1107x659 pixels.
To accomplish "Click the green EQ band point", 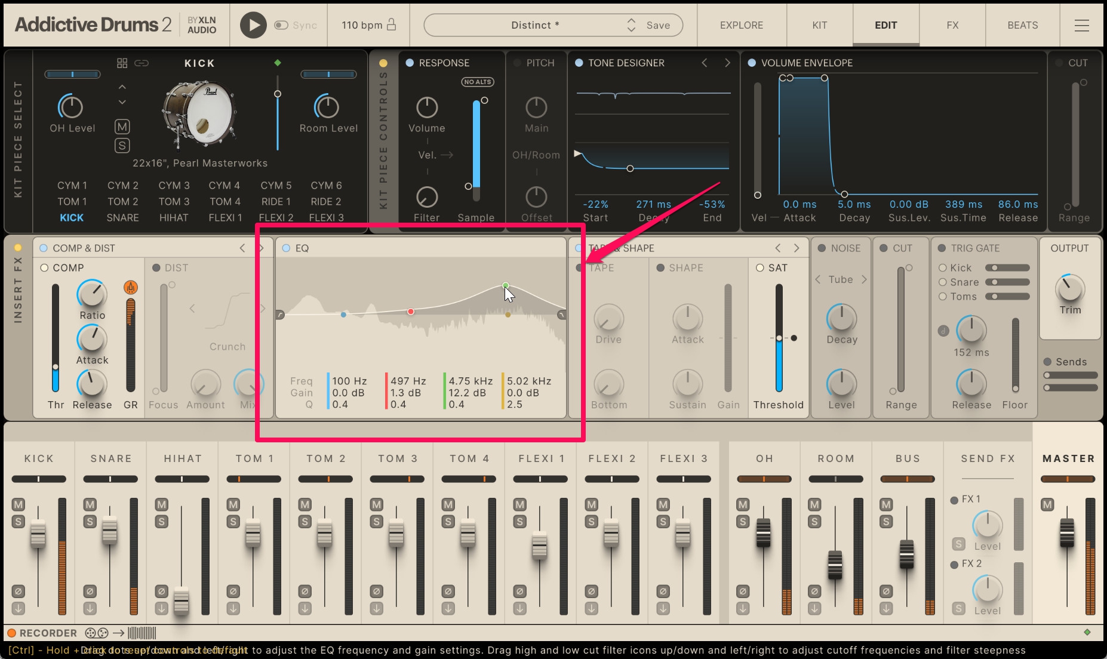I will click(x=506, y=285).
